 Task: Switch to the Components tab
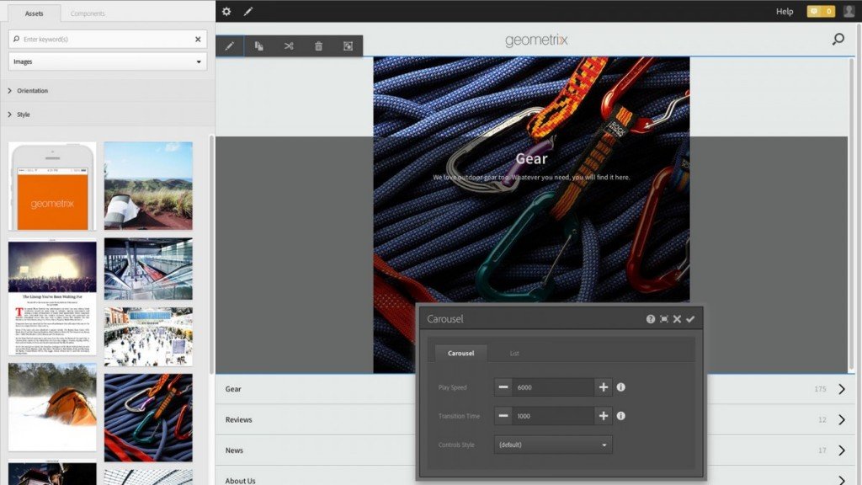[88, 13]
